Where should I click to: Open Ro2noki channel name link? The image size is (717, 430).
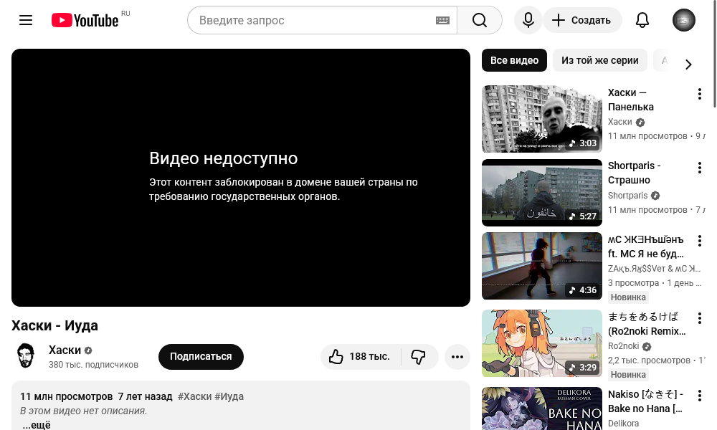pyautogui.click(x=623, y=346)
